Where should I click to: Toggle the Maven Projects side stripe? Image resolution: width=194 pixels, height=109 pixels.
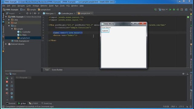[x=191, y=79]
